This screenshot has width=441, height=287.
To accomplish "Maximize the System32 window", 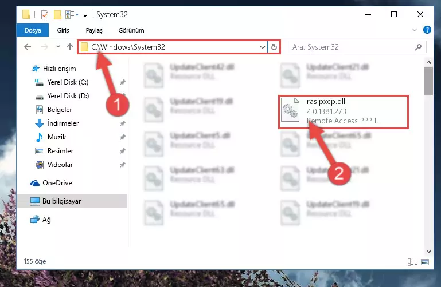I will 394,14.
